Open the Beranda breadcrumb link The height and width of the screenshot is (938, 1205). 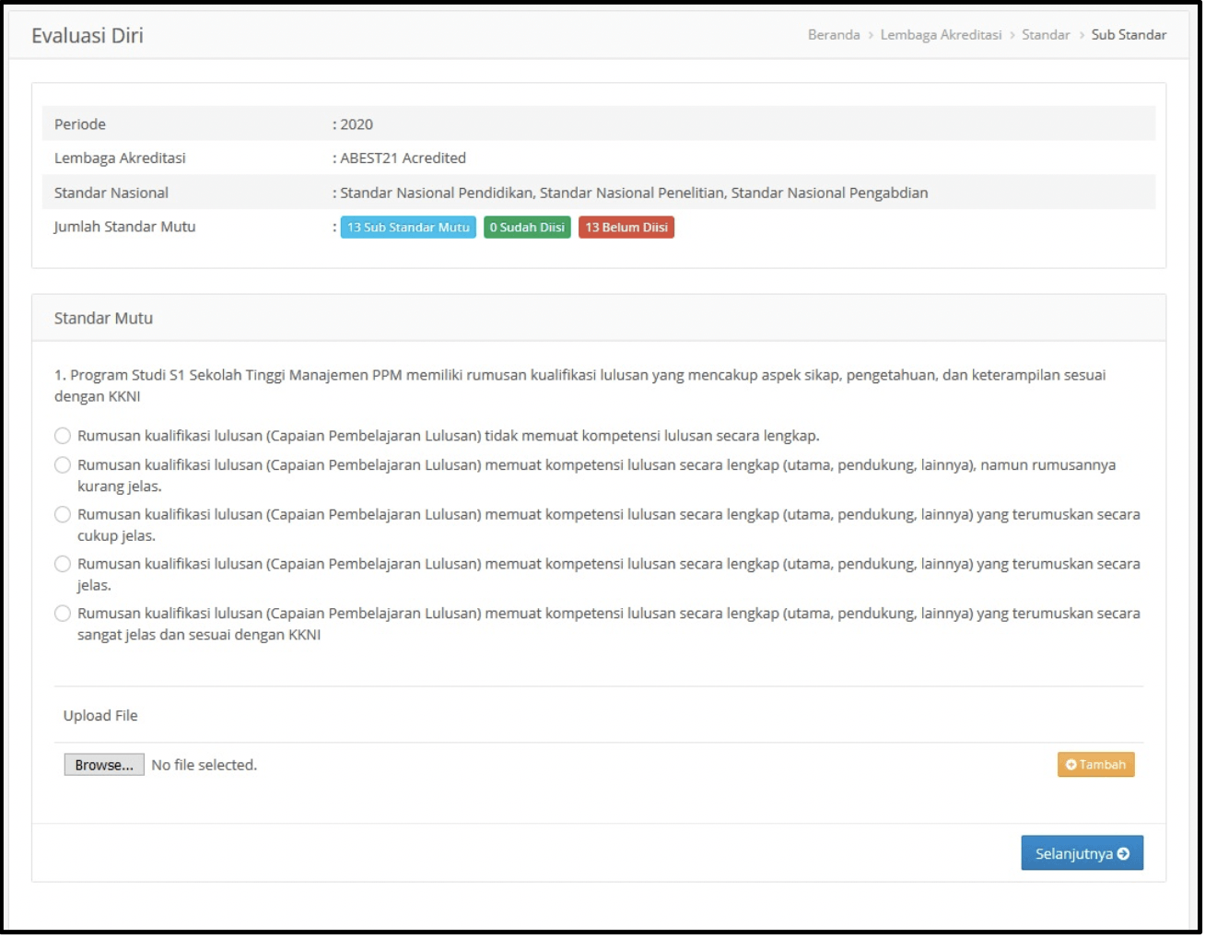point(833,34)
